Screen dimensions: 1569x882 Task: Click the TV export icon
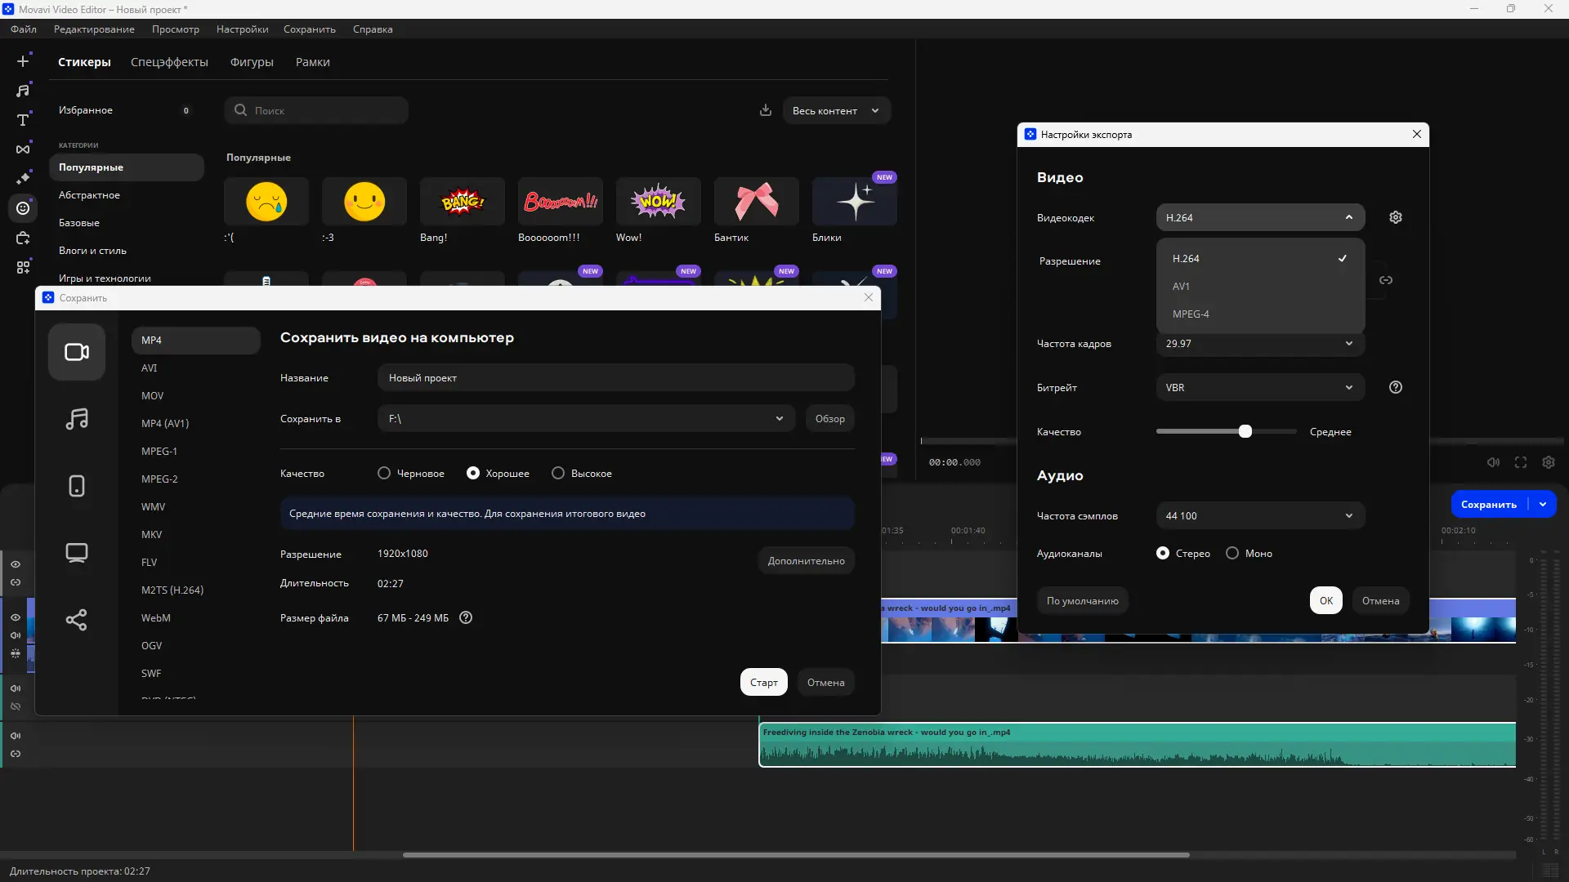(x=77, y=553)
